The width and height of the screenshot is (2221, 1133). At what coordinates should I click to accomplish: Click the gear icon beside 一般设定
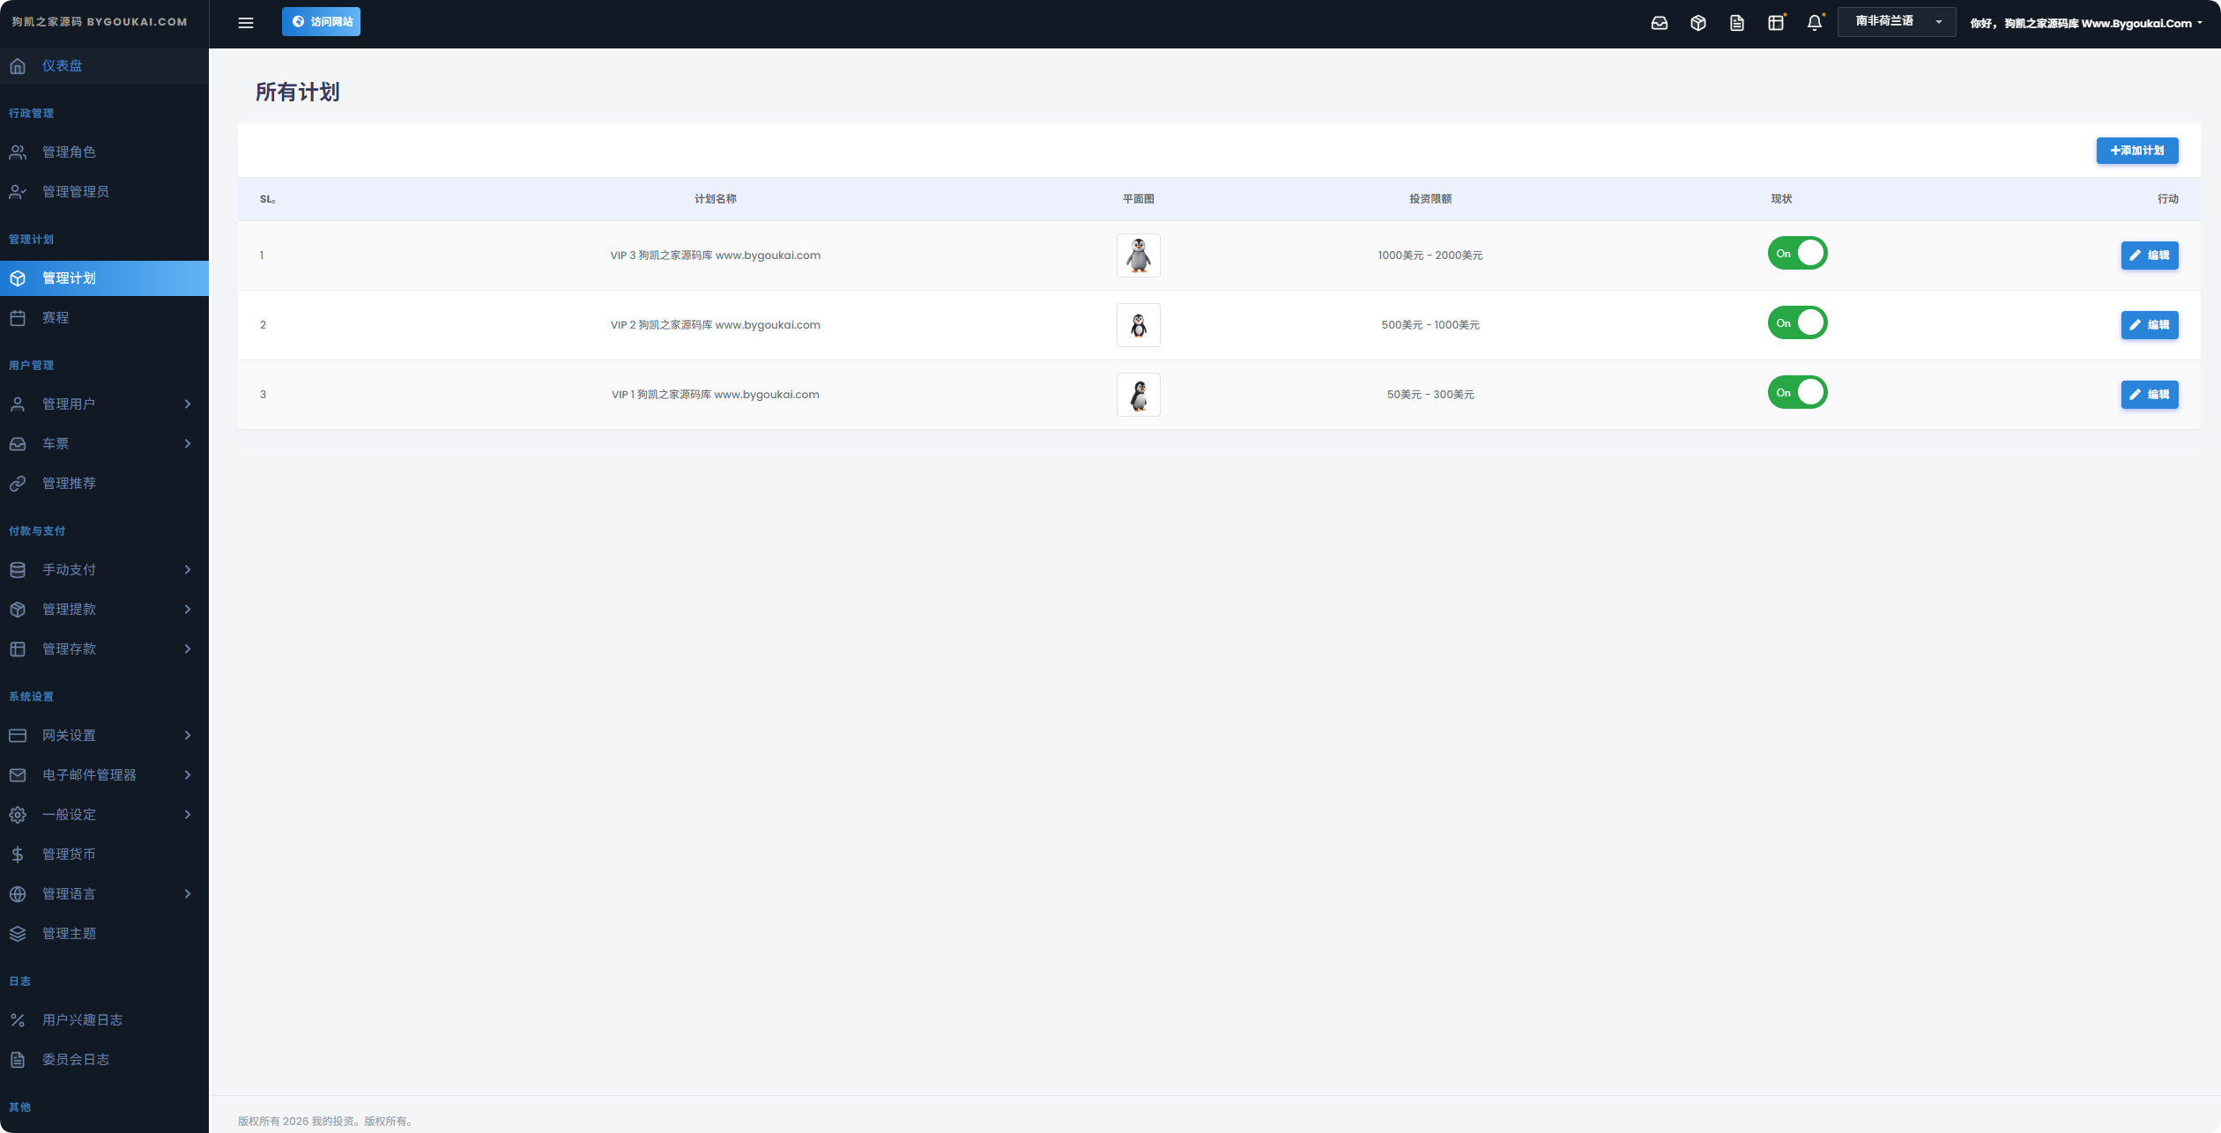point(18,814)
